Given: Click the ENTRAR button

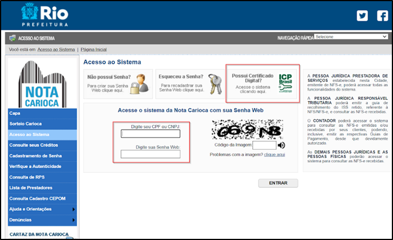Looking at the screenshot, I should click(278, 183).
